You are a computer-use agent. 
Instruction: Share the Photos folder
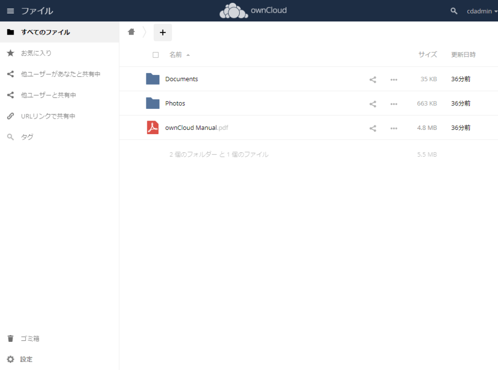(x=373, y=104)
